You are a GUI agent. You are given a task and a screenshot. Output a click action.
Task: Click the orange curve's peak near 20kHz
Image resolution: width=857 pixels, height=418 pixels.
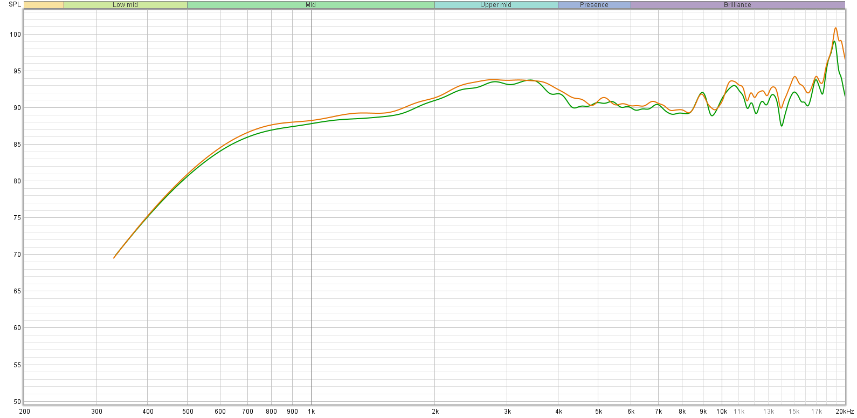coord(835,28)
